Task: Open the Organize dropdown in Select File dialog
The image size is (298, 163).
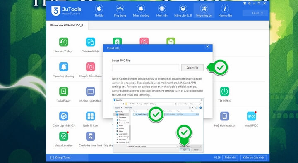Action: tap(118, 108)
